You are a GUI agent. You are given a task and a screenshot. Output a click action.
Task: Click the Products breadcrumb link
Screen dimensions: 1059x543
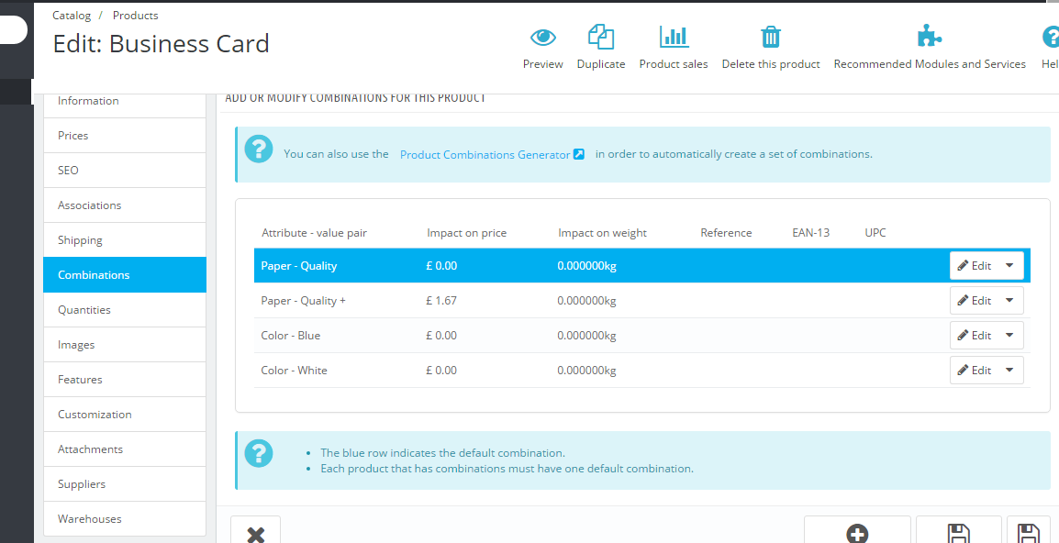coord(135,15)
